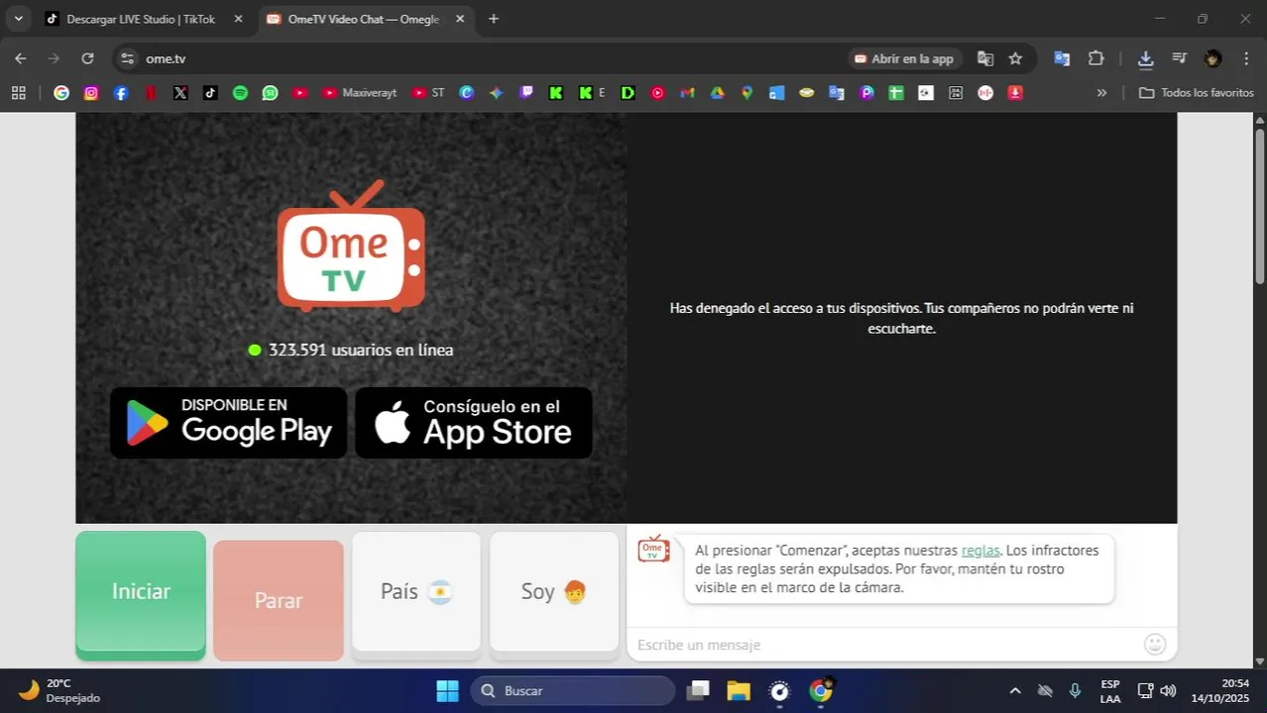Click Abrir en la app button
Screen dimensions: 1267x713
click(904, 58)
